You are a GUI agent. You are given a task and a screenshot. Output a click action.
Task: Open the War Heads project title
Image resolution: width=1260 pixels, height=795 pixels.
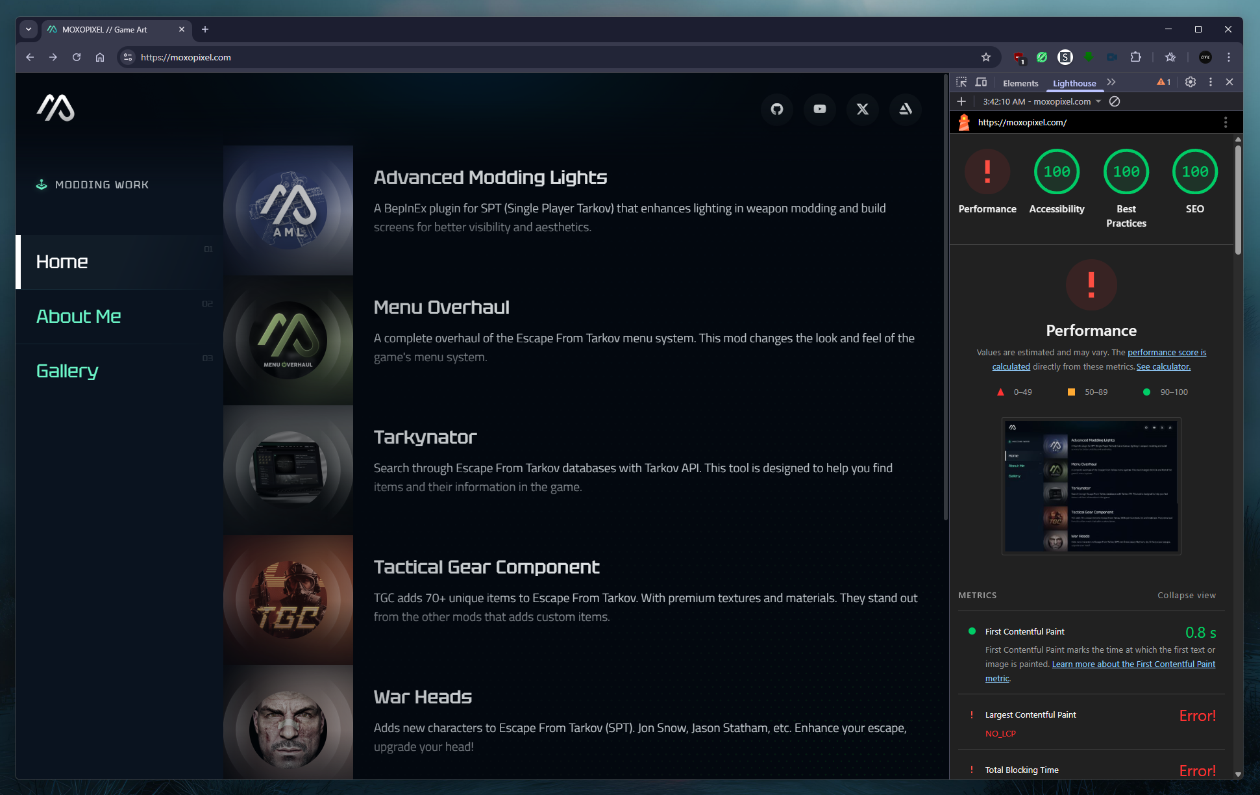click(423, 697)
